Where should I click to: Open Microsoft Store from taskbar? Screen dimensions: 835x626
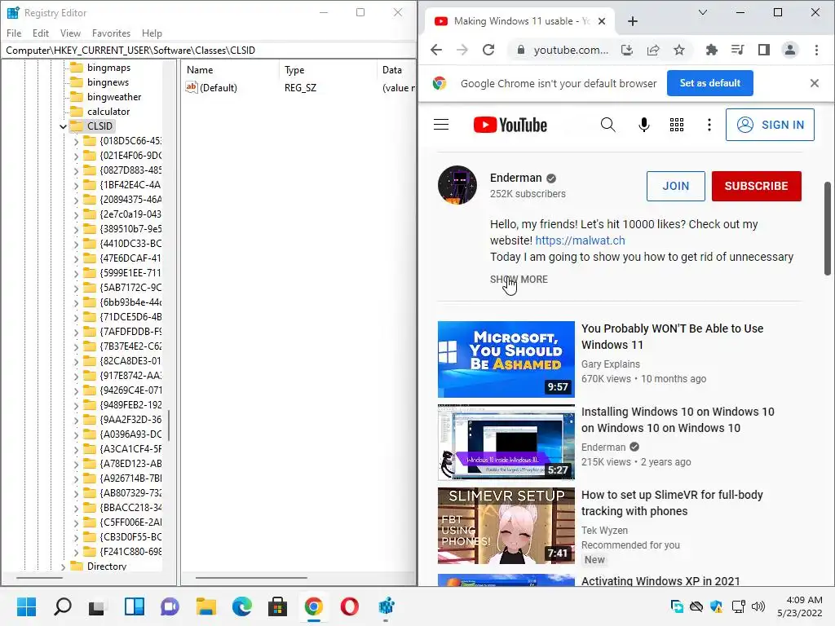277,606
